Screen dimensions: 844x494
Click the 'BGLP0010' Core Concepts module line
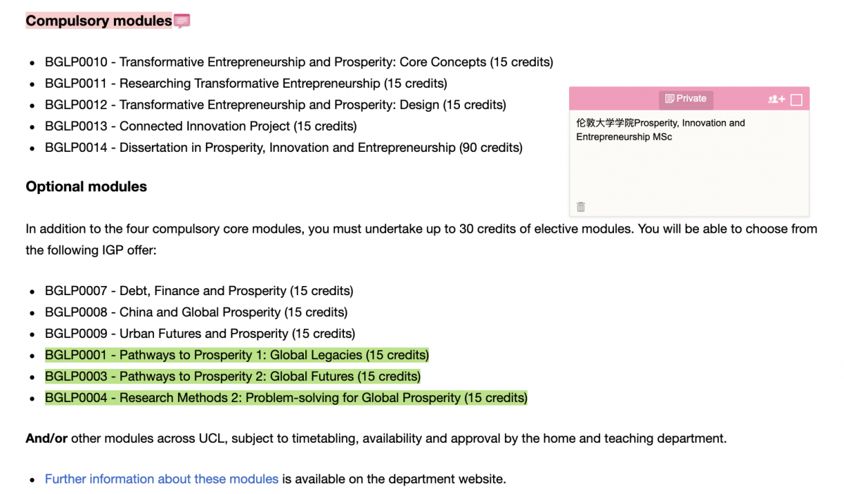click(x=299, y=62)
